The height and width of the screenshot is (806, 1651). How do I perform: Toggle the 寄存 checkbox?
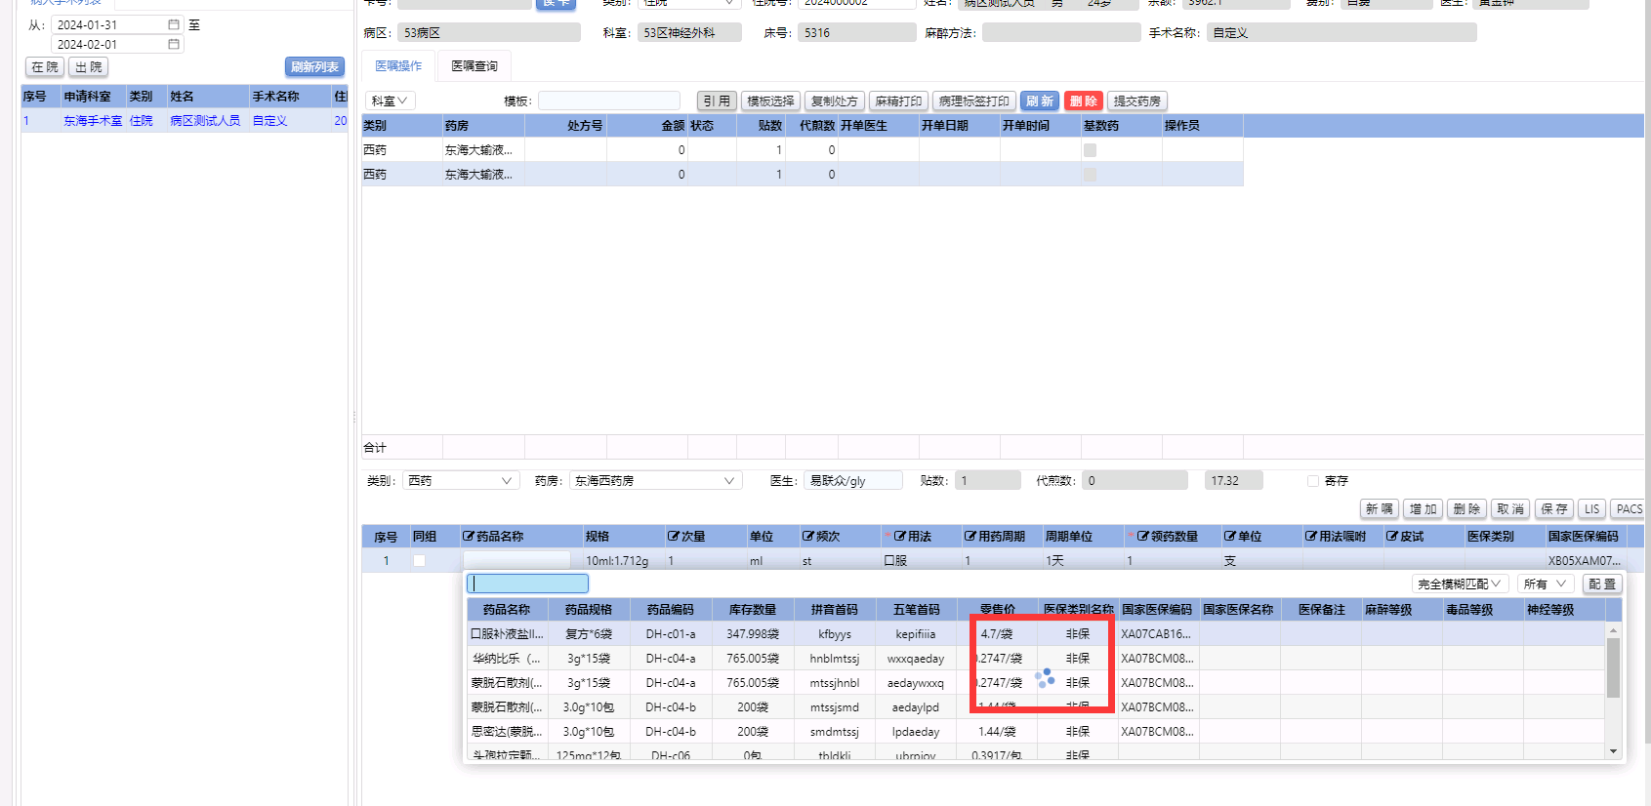(1313, 481)
